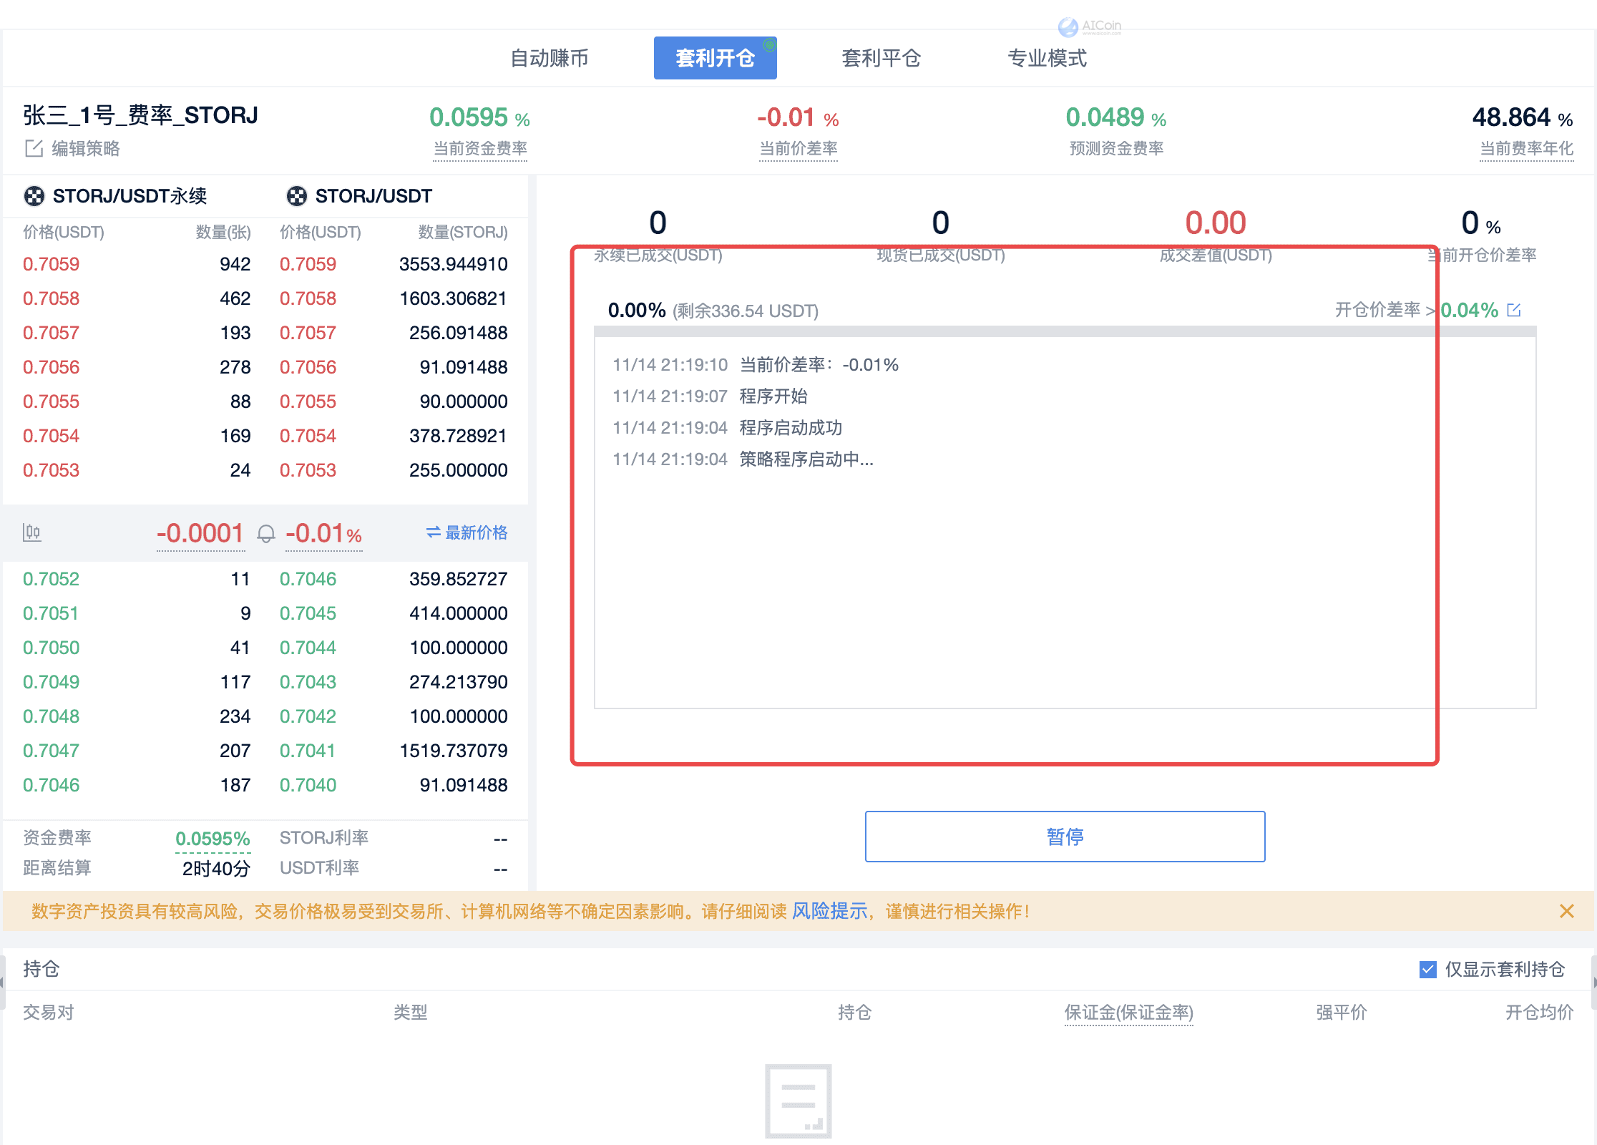Viewport: 1597px width, 1145px height.
Task: Toggle 仅显示套利持仓 checkbox
Action: click(1427, 970)
